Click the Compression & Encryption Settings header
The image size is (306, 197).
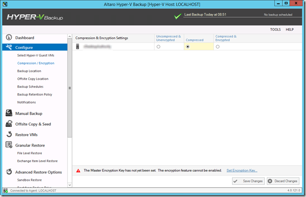[102, 38]
